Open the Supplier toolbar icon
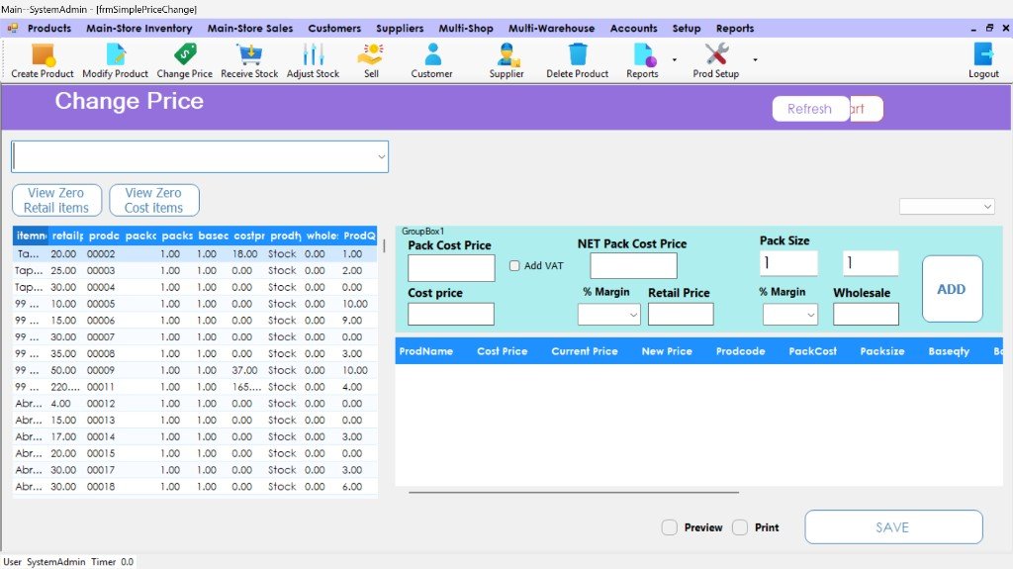Image resolution: width=1013 pixels, height=569 pixels. [x=506, y=60]
